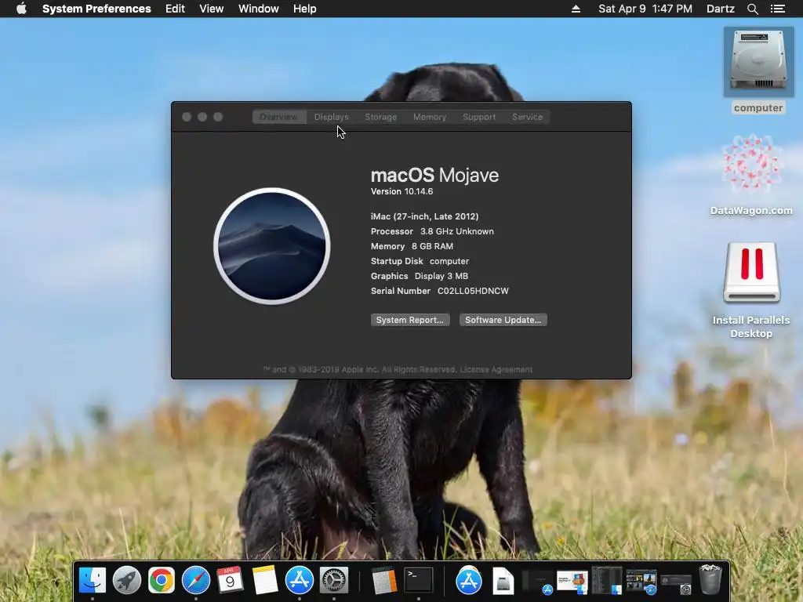The width and height of the screenshot is (803, 602).
Task: Click the Display 3 MB graphics value
Action: (x=441, y=276)
